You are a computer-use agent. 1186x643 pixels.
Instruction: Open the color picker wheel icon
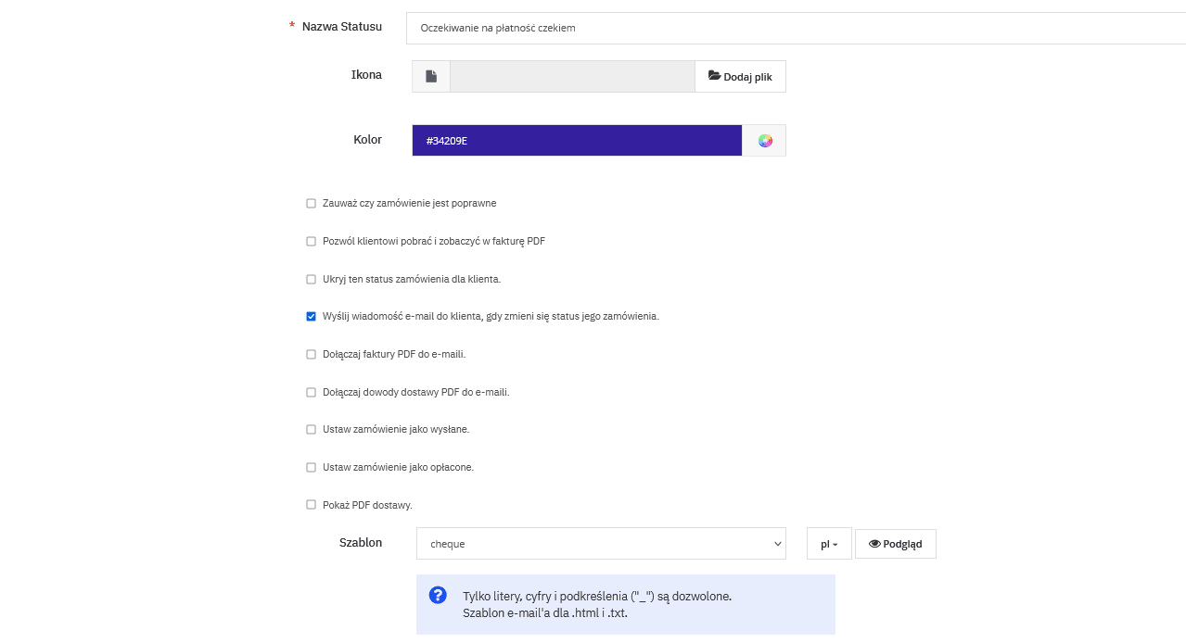click(764, 141)
